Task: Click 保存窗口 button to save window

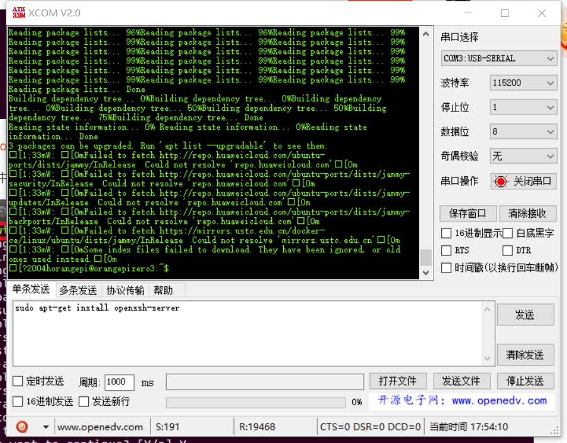Action: pos(467,213)
